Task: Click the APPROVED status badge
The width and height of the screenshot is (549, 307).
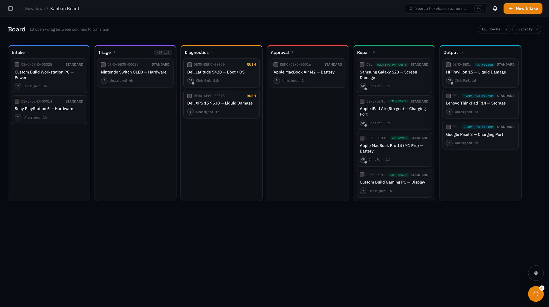Action: [x=399, y=138]
